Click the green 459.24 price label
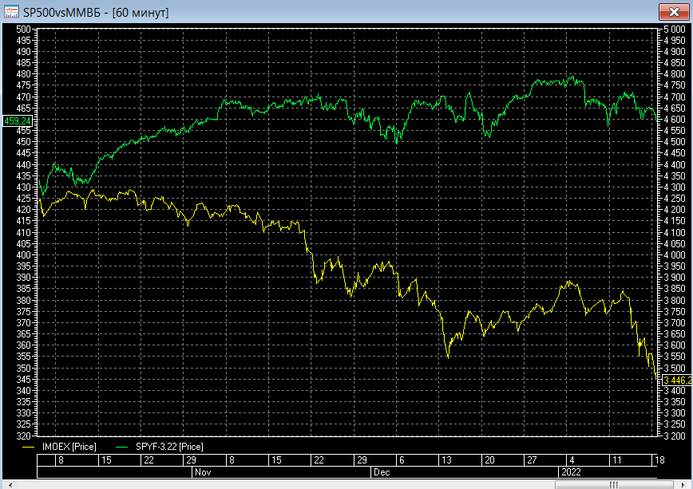The width and height of the screenshot is (693, 489). pyautogui.click(x=18, y=120)
